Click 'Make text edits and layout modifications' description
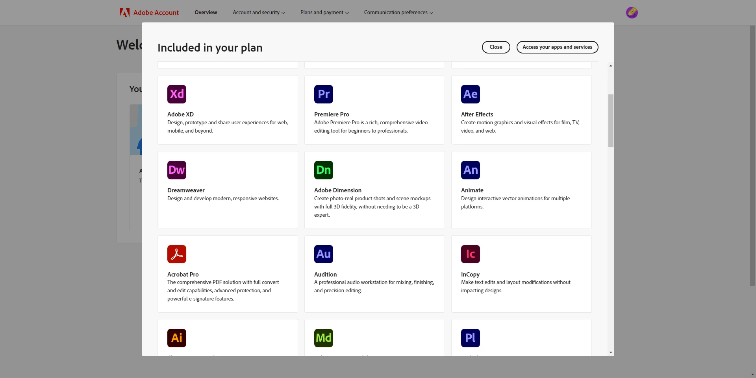Viewport: 756px width, 378px height. tap(516, 286)
